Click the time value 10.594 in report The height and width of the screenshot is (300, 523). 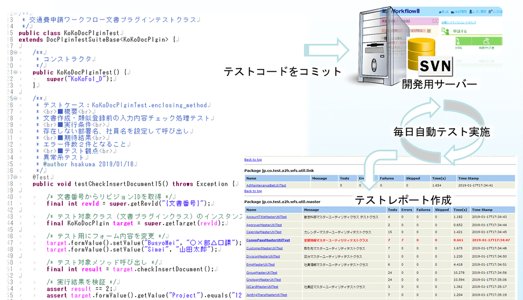click(x=459, y=280)
